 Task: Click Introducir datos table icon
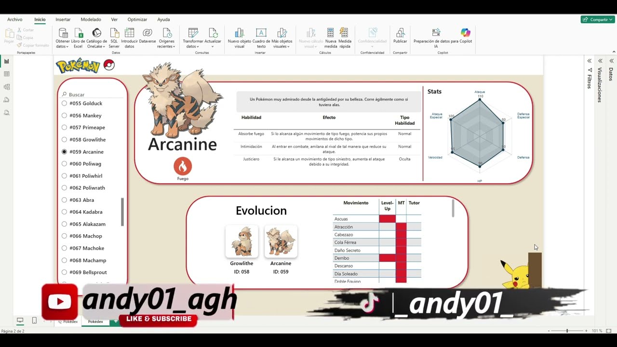129,33
